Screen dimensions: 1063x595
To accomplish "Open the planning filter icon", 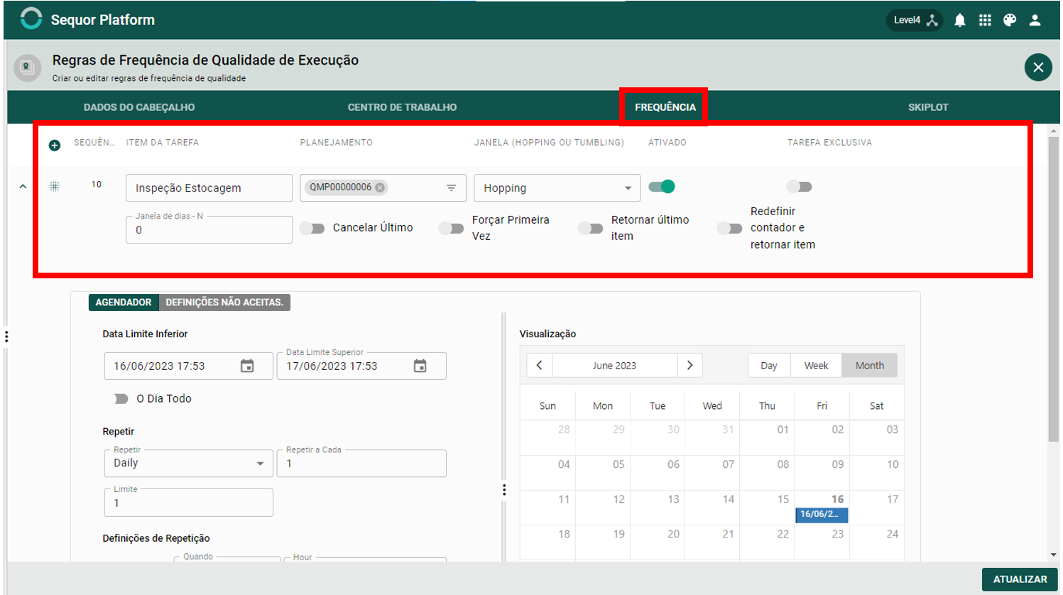I will point(451,188).
